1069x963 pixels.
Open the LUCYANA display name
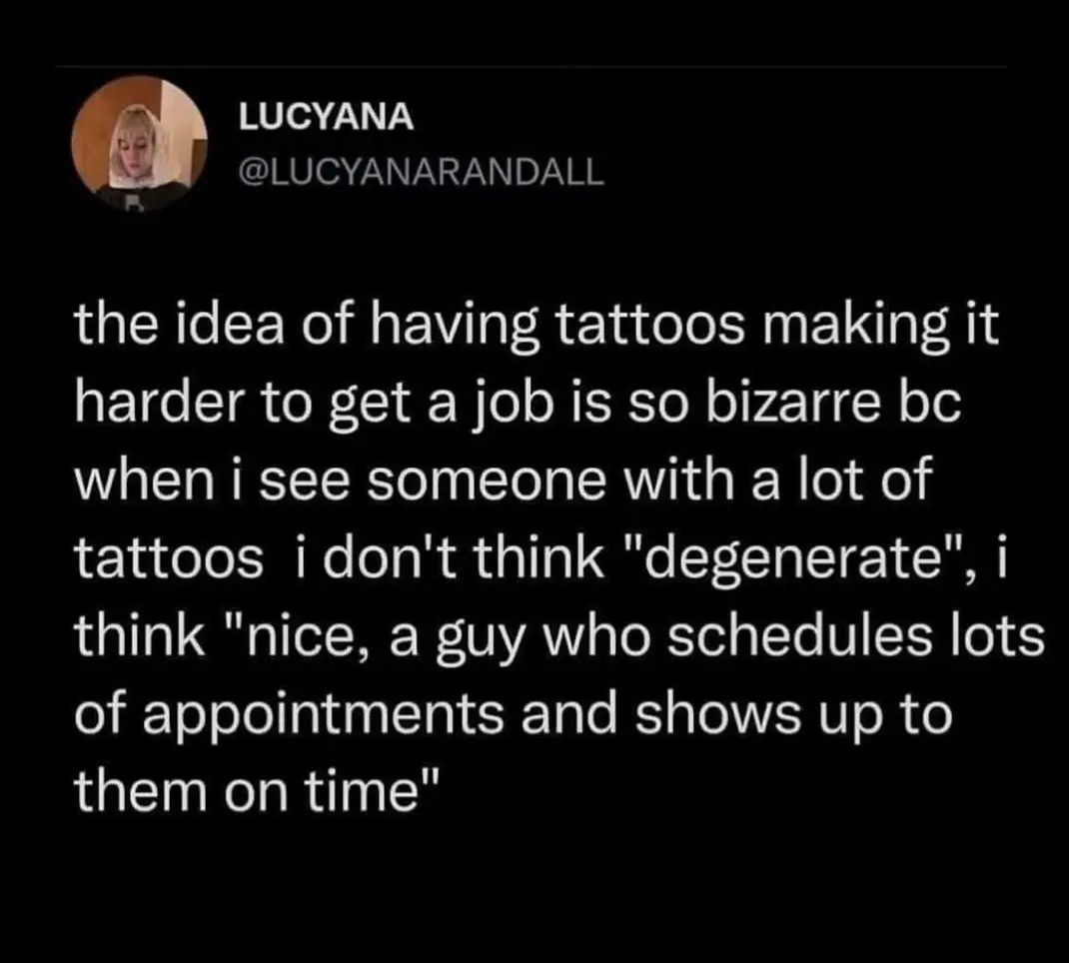pos(326,118)
